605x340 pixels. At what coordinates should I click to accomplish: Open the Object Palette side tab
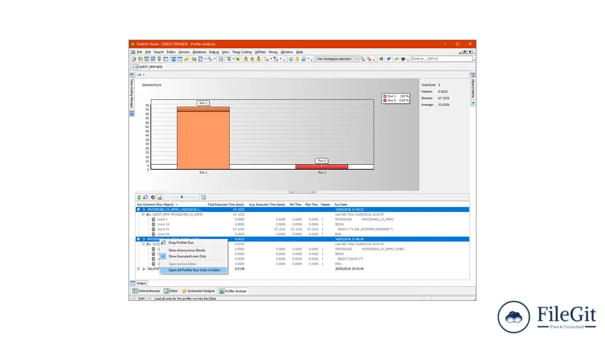473,89
